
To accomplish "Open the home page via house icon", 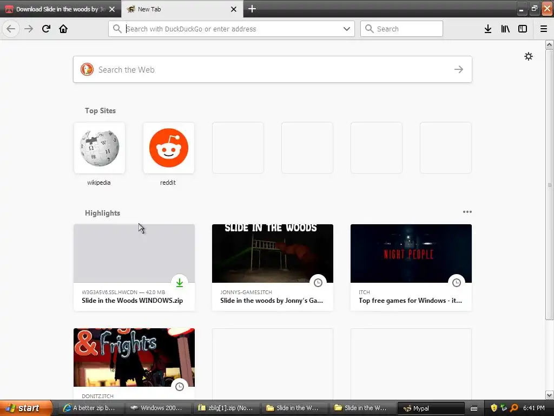I will [x=63, y=29].
